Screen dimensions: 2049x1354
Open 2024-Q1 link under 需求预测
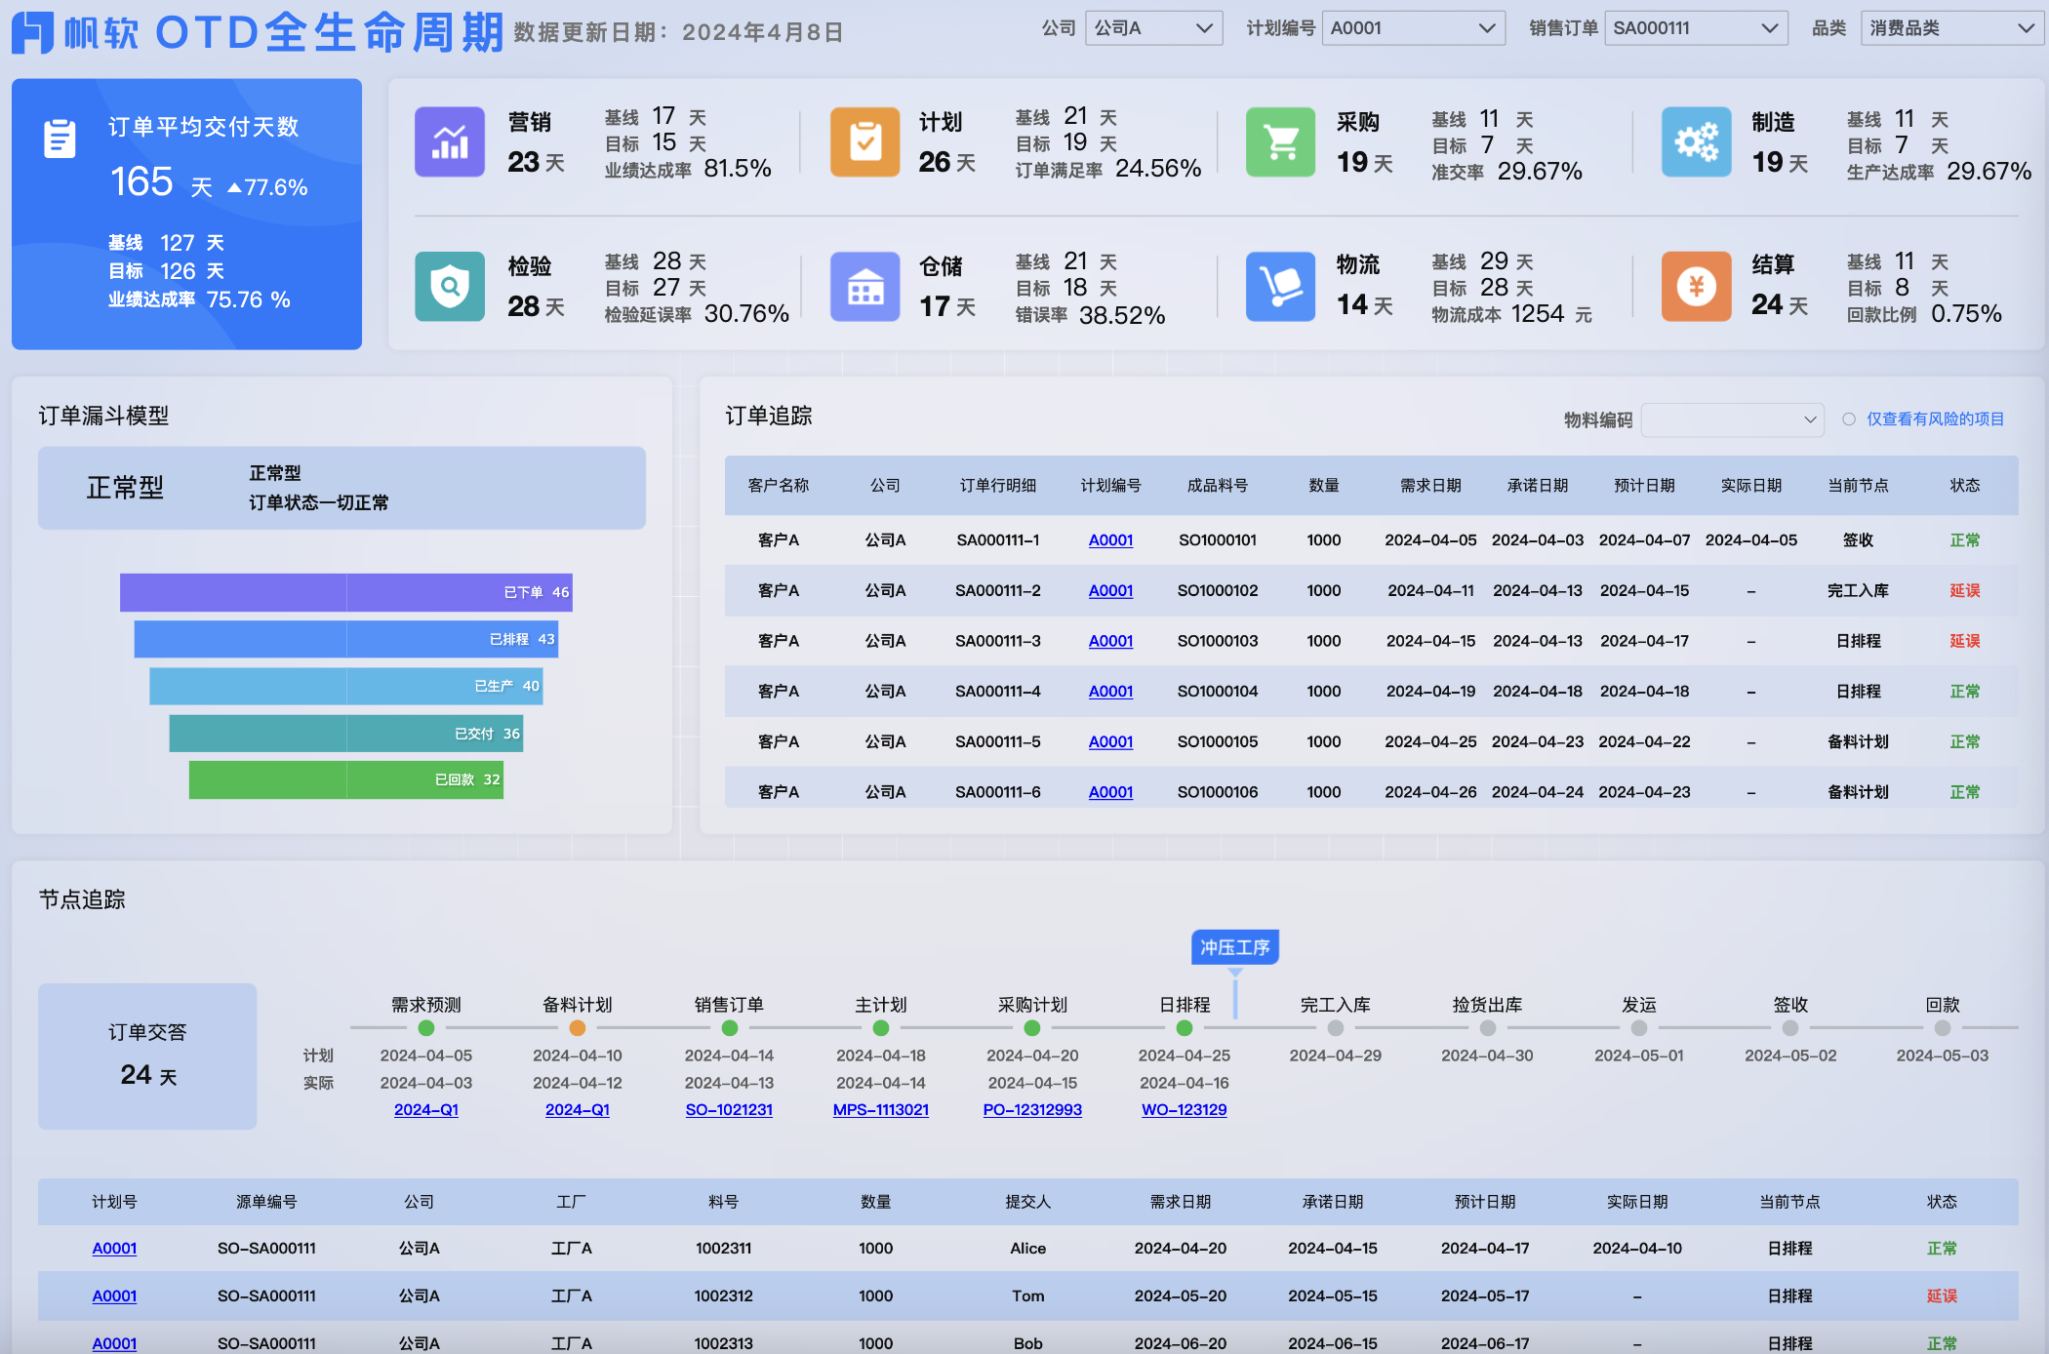pos(426,1110)
